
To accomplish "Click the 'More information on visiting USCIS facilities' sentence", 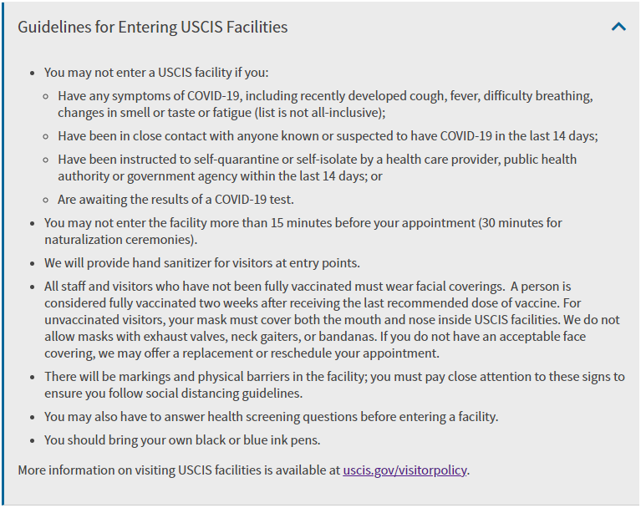I will (244, 470).
